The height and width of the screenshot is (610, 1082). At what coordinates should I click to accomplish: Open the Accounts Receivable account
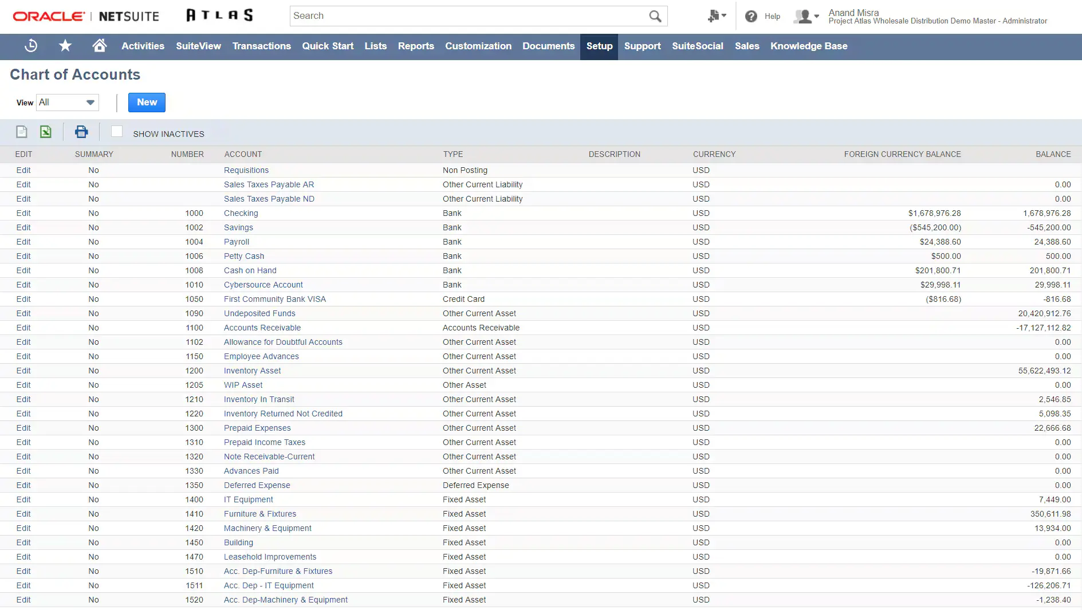262,328
